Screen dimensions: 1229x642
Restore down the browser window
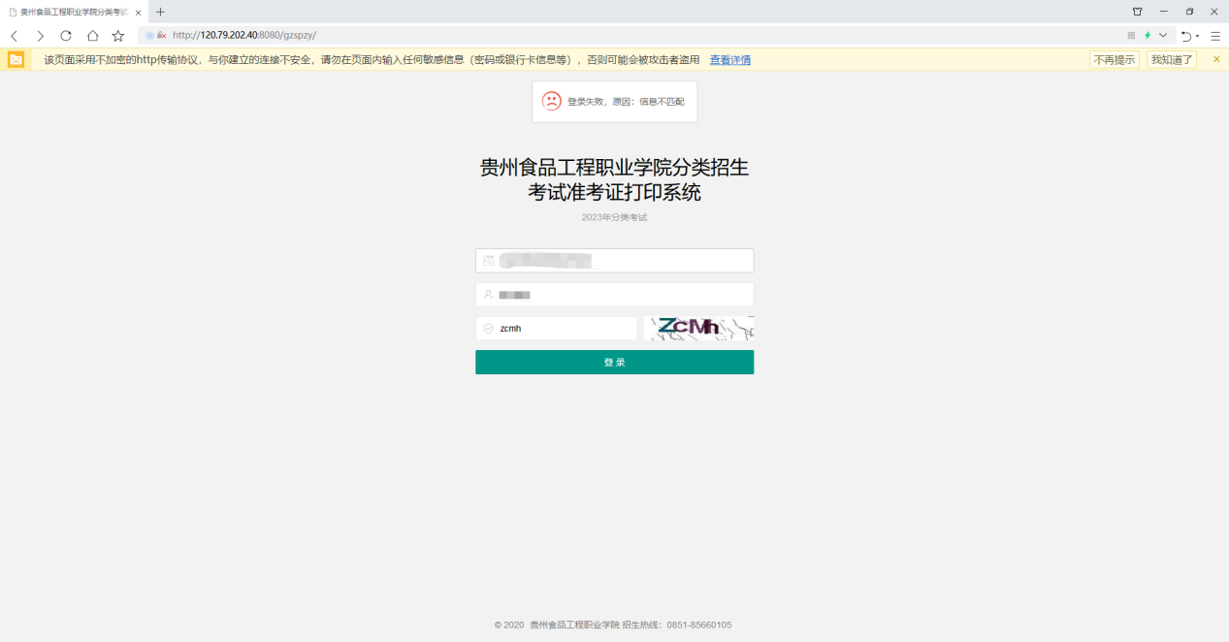1189,12
